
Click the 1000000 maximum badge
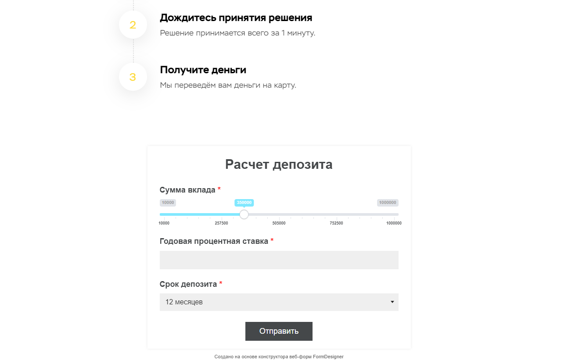click(x=388, y=203)
